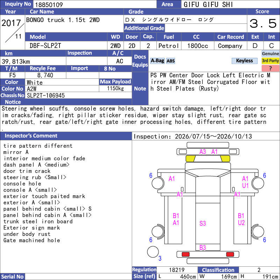Click the year 2017 value
Screen dimensions: 280x280
11,23
